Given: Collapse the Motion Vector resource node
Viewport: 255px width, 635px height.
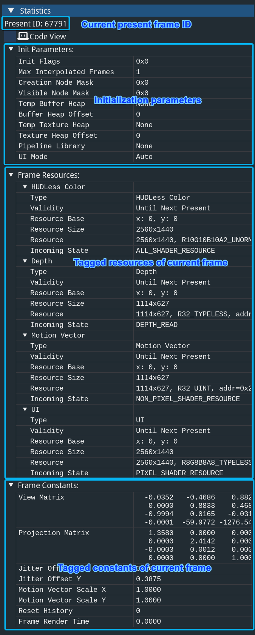Looking at the screenshot, I should [x=25, y=335].
